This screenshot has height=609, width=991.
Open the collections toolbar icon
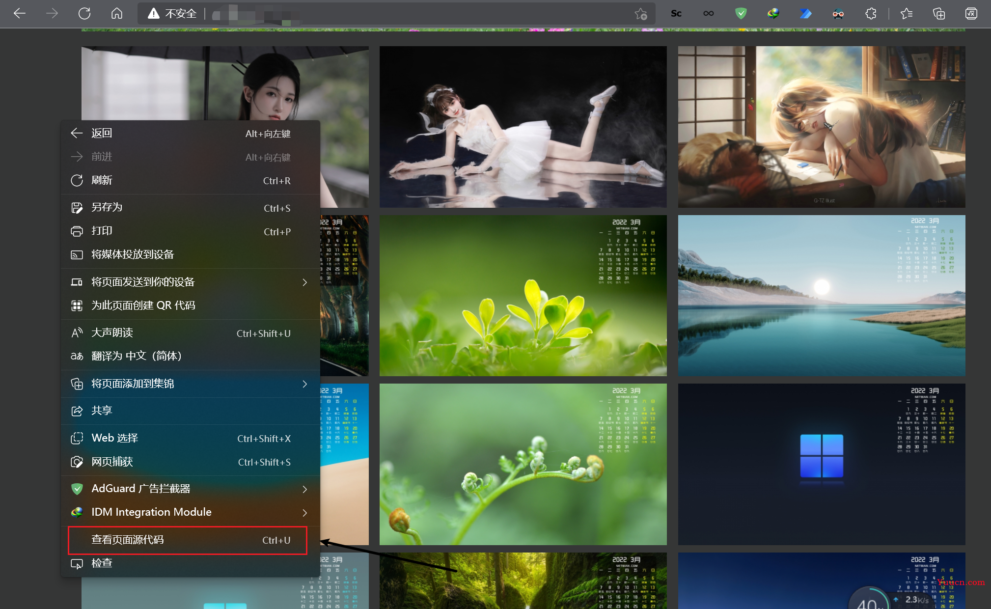[939, 14]
